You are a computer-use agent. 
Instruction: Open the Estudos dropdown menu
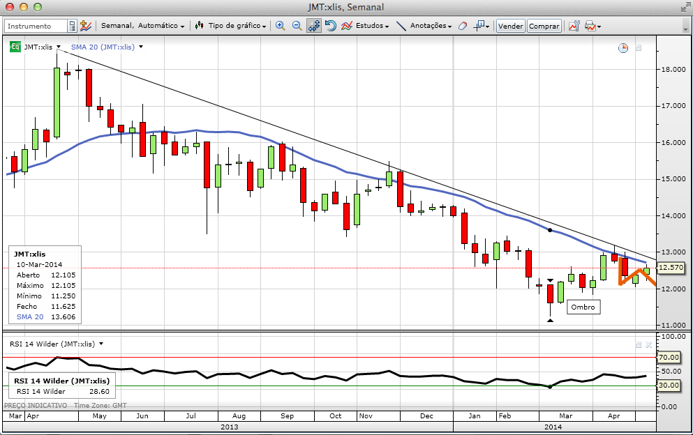click(x=372, y=26)
